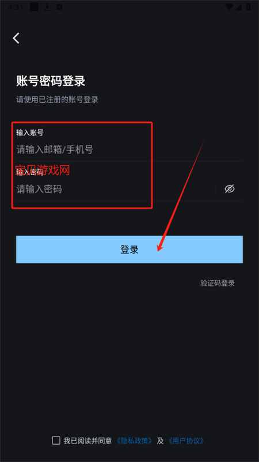
Task: Tap the square notification icon beside the clock
Action: [x=34, y=8]
